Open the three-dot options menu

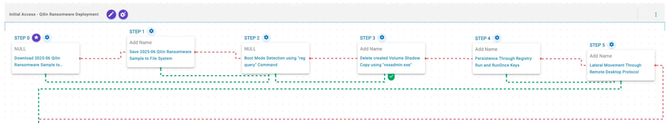coord(656,15)
